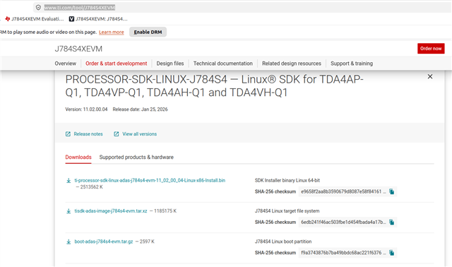The image size is (452, 267).
Task: Open the Learn more DRM link
Action: (x=112, y=32)
